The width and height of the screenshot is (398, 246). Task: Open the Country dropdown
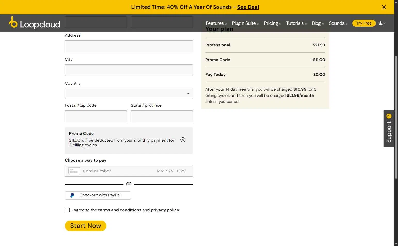[129, 94]
